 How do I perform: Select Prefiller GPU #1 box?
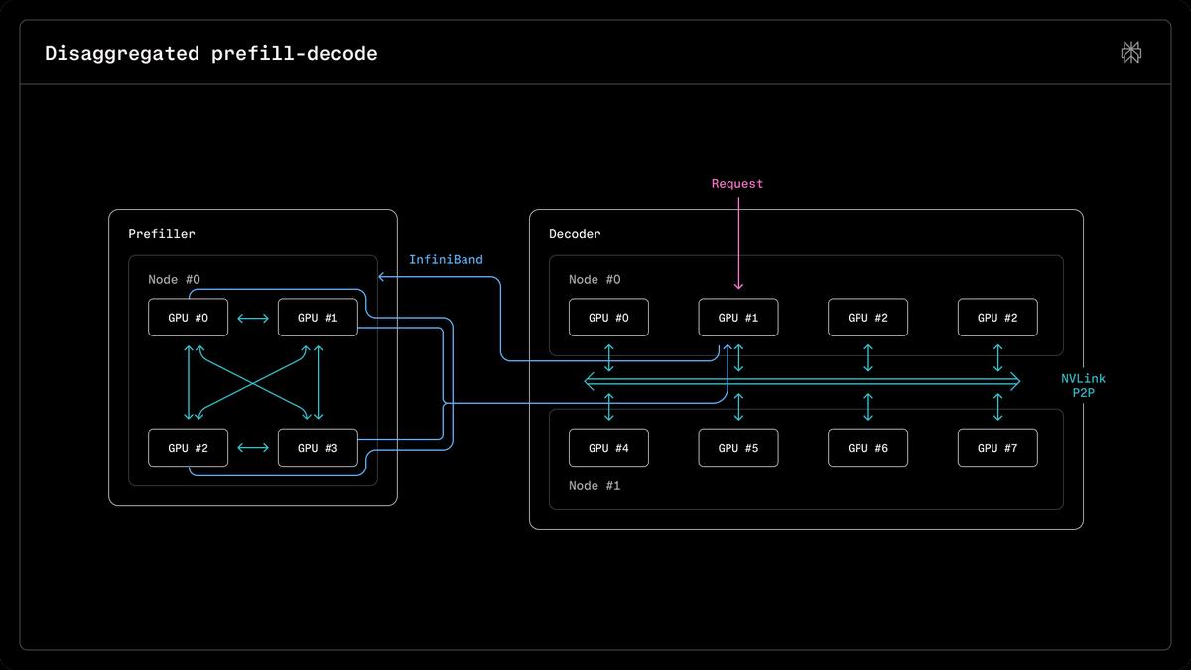pyautogui.click(x=318, y=318)
